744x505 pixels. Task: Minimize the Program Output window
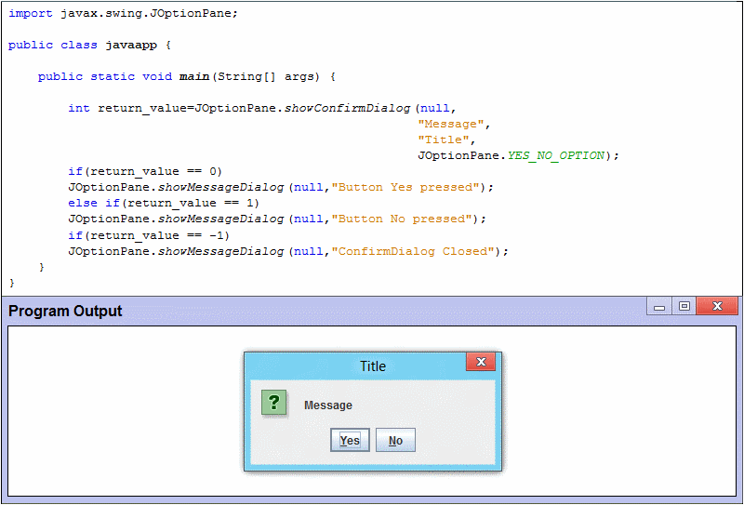659,306
